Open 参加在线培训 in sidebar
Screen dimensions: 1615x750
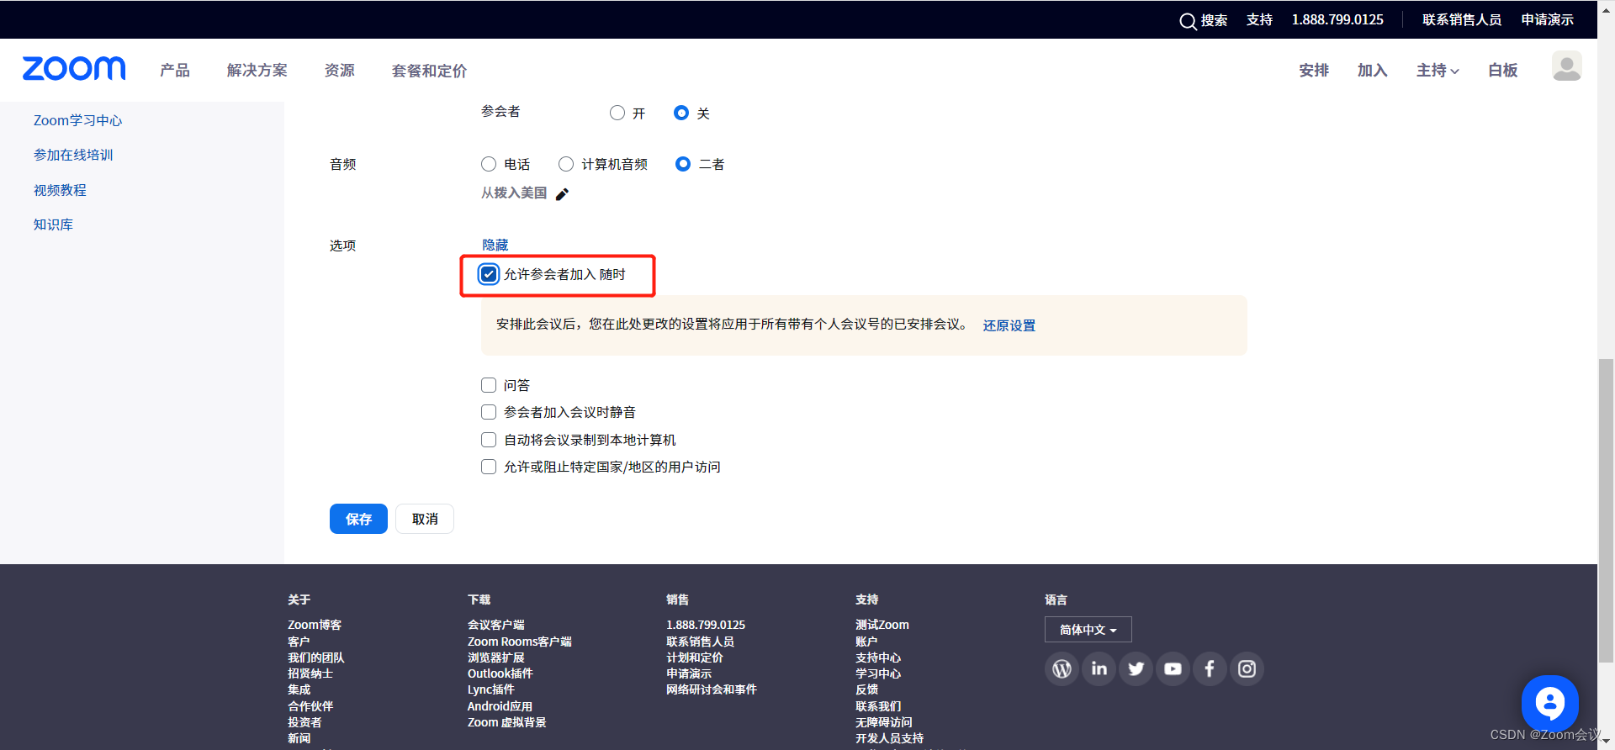tap(73, 155)
